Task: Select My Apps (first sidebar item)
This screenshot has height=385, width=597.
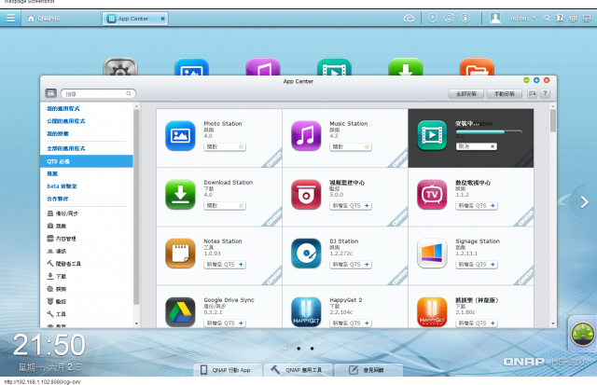Action: tap(62, 108)
